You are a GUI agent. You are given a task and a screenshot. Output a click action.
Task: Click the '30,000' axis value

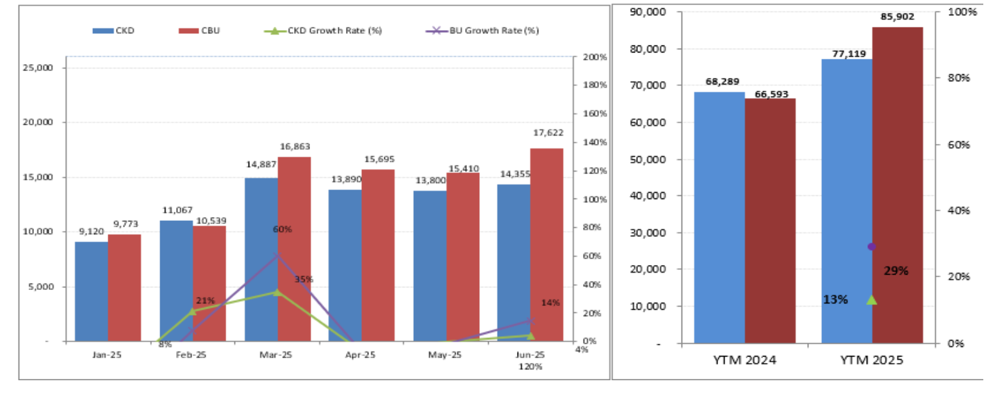pos(648,233)
